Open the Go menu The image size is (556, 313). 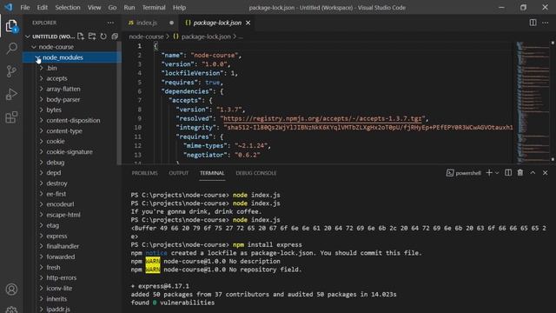tap(112, 8)
